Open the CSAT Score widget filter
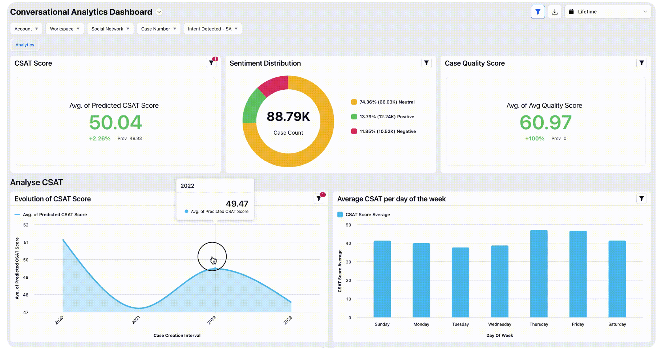The width and height of the screenshot is (661, 352). [211, 63]
